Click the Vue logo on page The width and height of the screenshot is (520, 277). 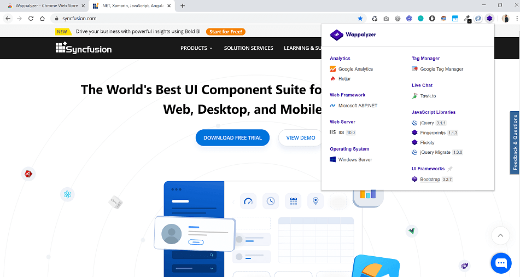tap(412, 231)
